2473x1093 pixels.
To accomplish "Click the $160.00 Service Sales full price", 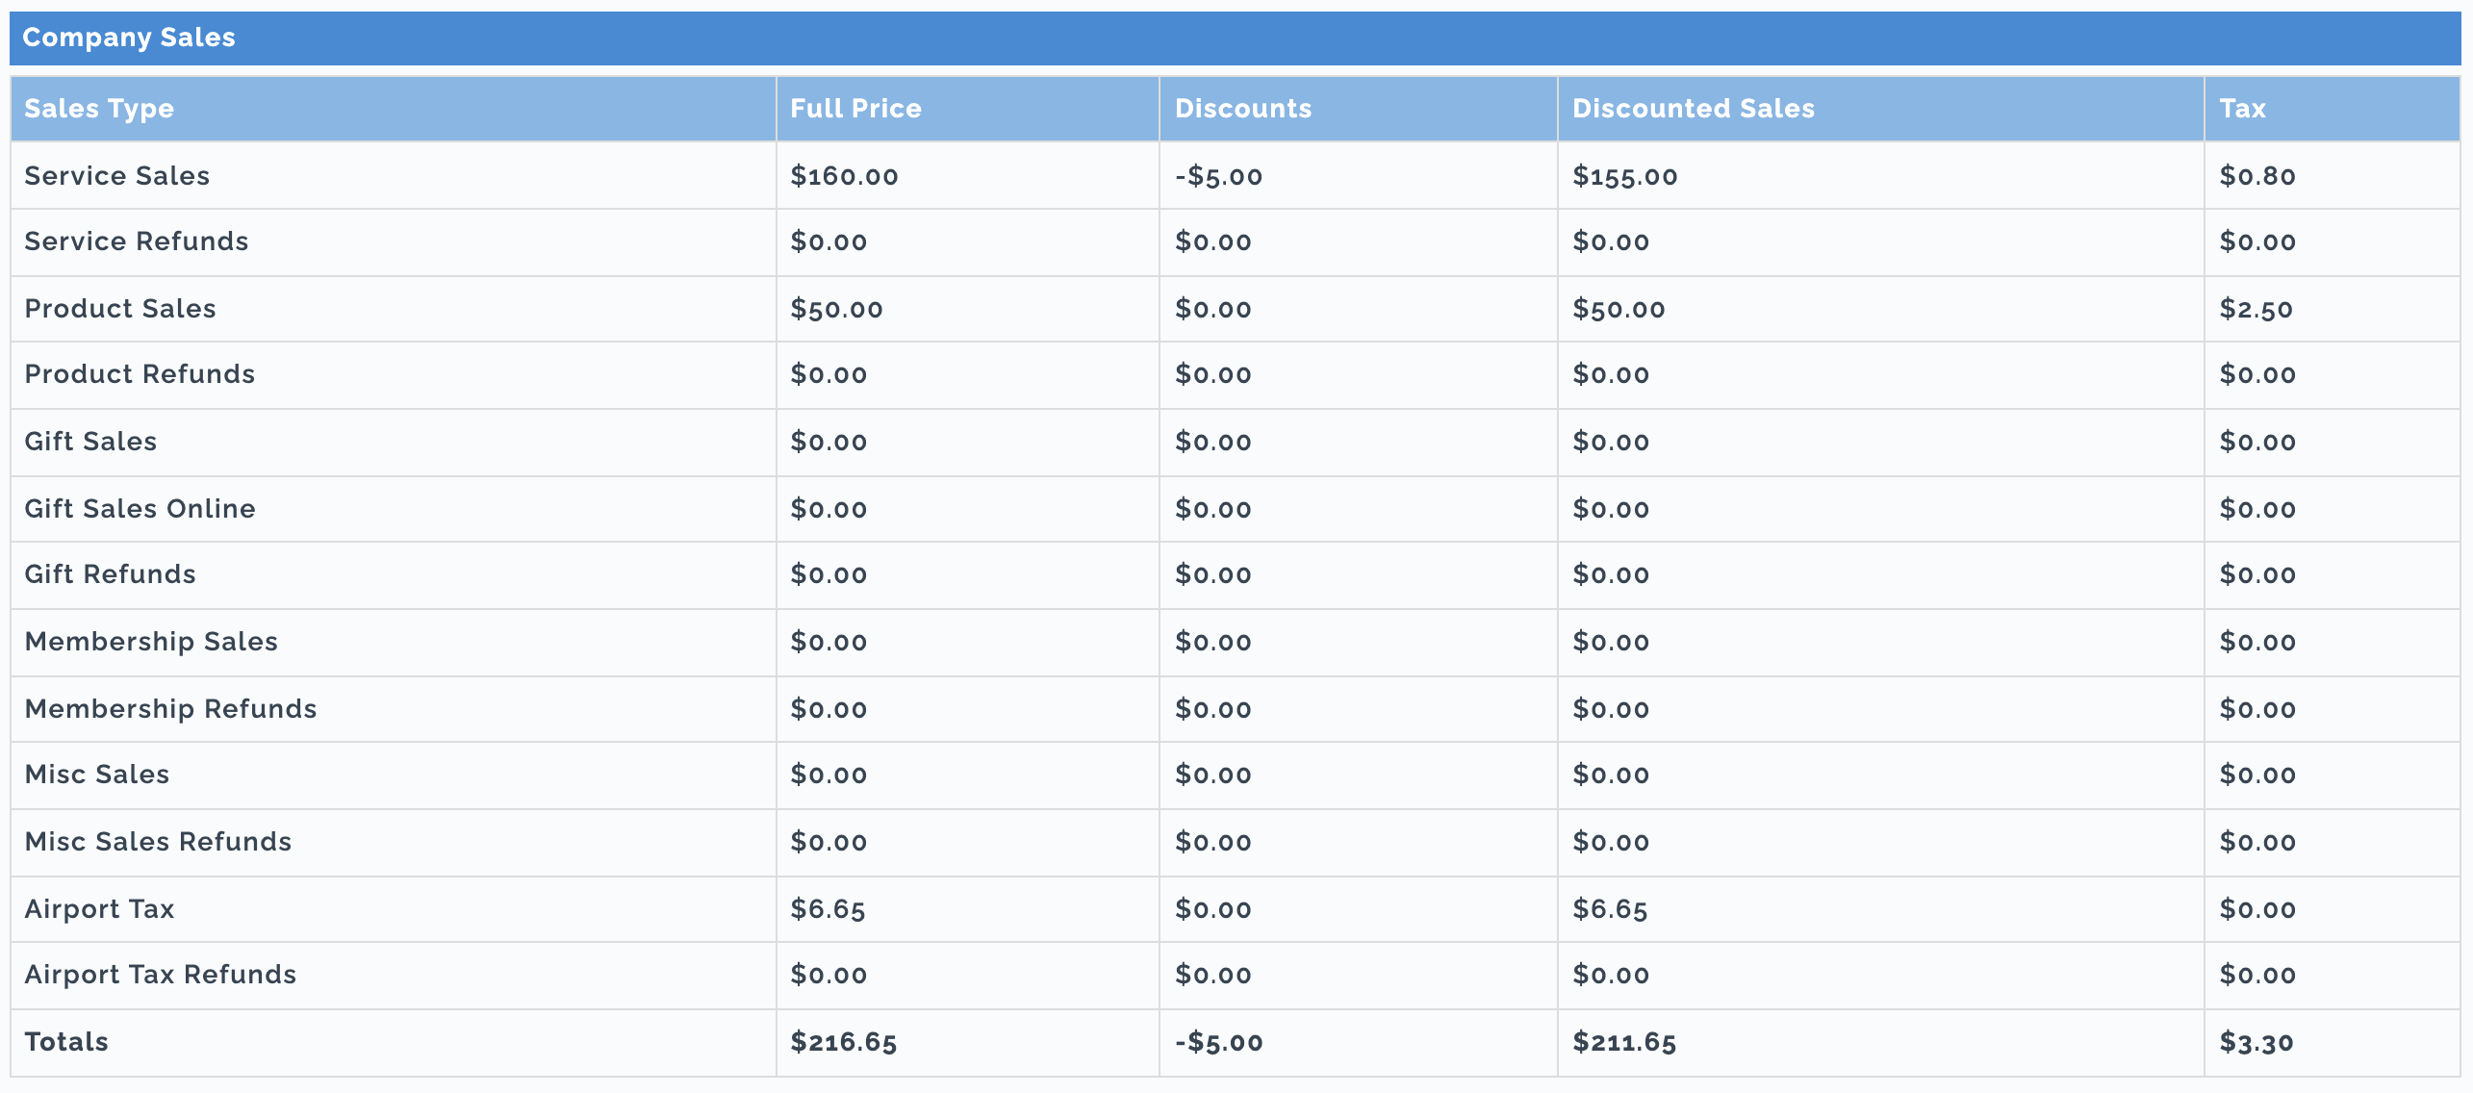I will point(844,176).
